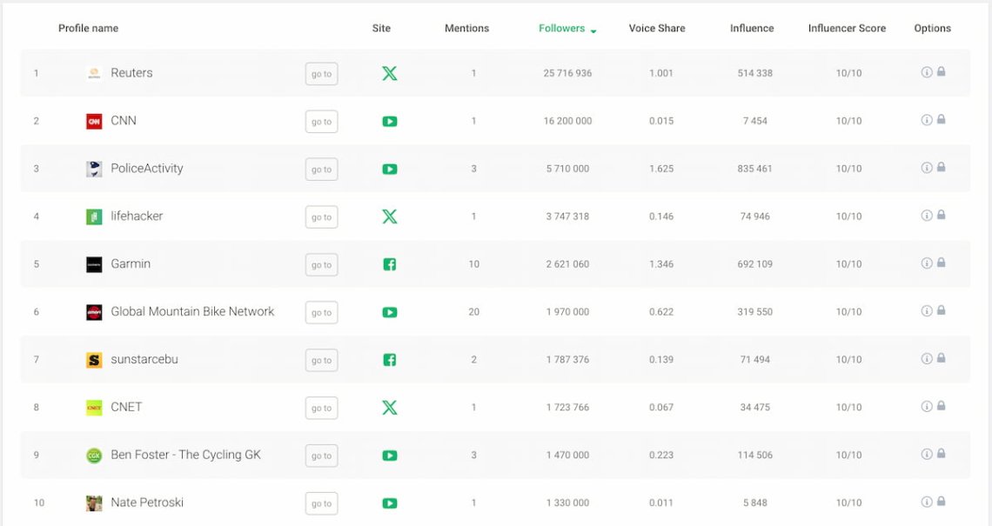The width and height of the screenshot is (992, 526).
Task: Click YouTube icon for Global Mountain Bike Network
Action: [x=390, y=312]
